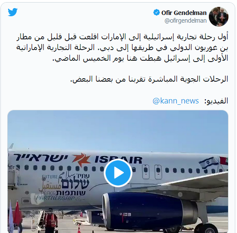Viewport: 237px width, 233px height.
Task: Open the @kann_news mention link
Action: click(176, 101)
